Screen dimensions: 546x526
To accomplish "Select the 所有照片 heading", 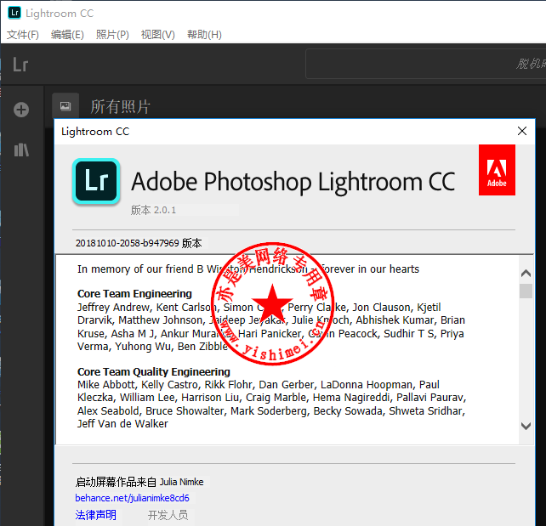I will point(120,106).
